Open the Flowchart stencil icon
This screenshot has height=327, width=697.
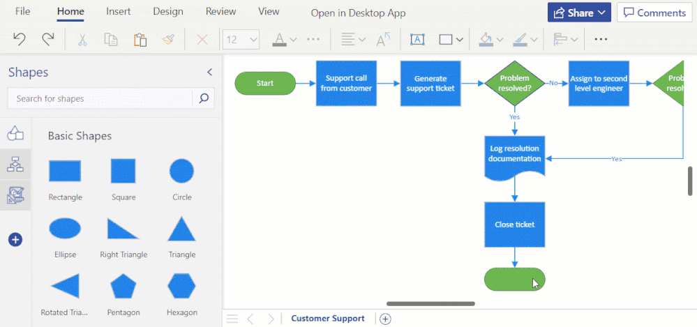click(15, 164)
